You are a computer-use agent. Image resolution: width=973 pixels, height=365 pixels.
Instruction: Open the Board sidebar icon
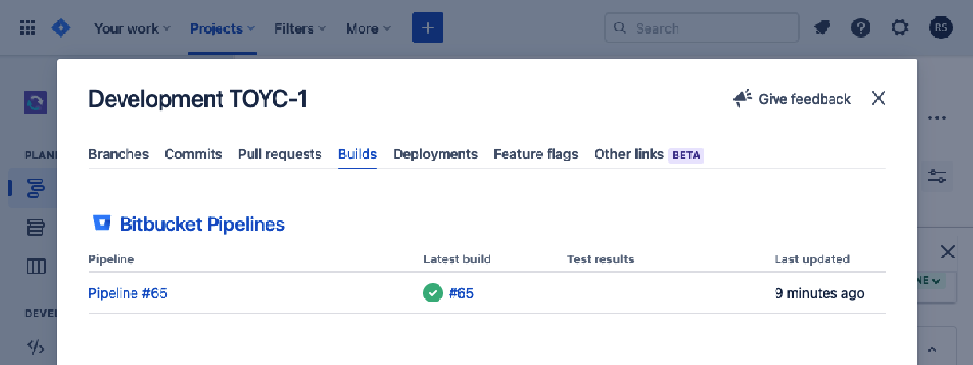pos(36,266)
